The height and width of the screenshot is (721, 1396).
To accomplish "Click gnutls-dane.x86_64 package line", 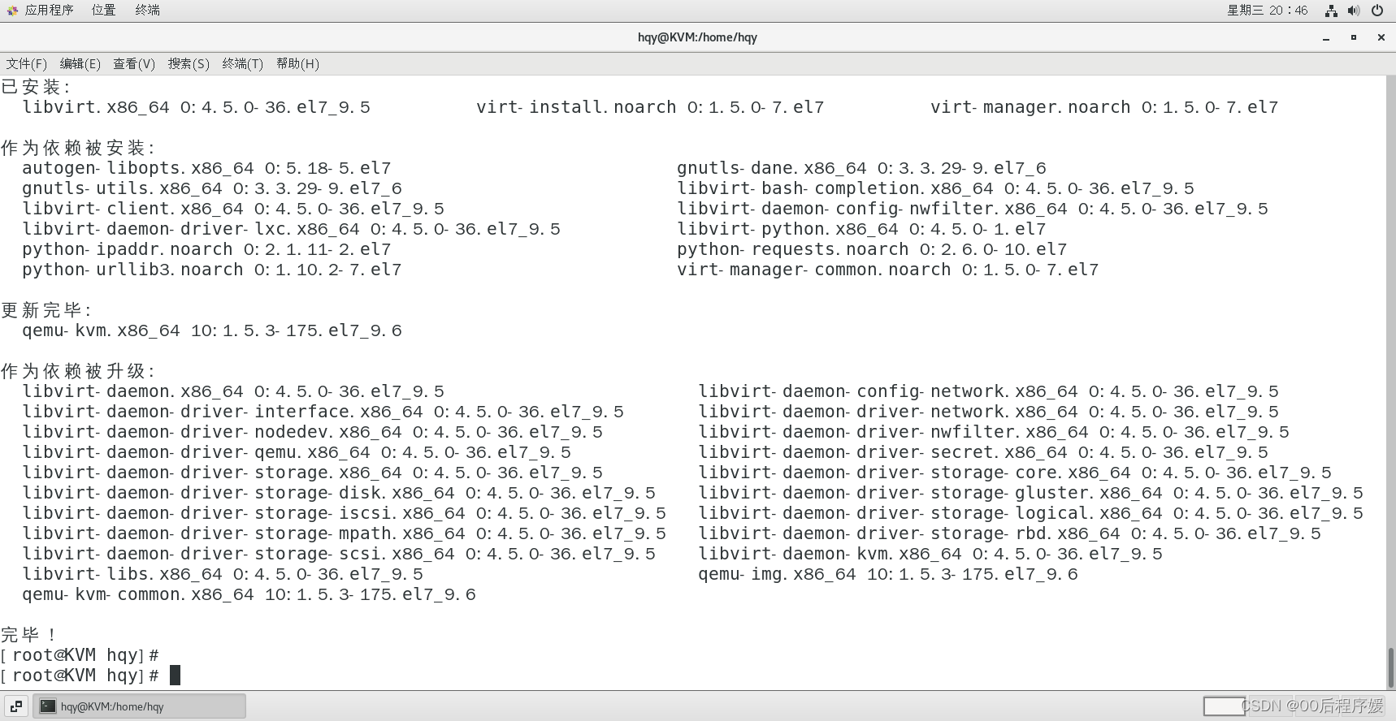I will (x=861, y=168).
